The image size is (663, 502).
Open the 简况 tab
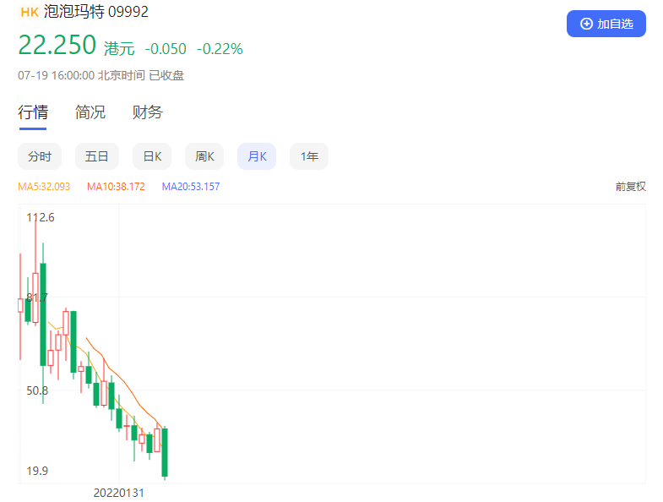pyautogui.click(x=90, y=112)
